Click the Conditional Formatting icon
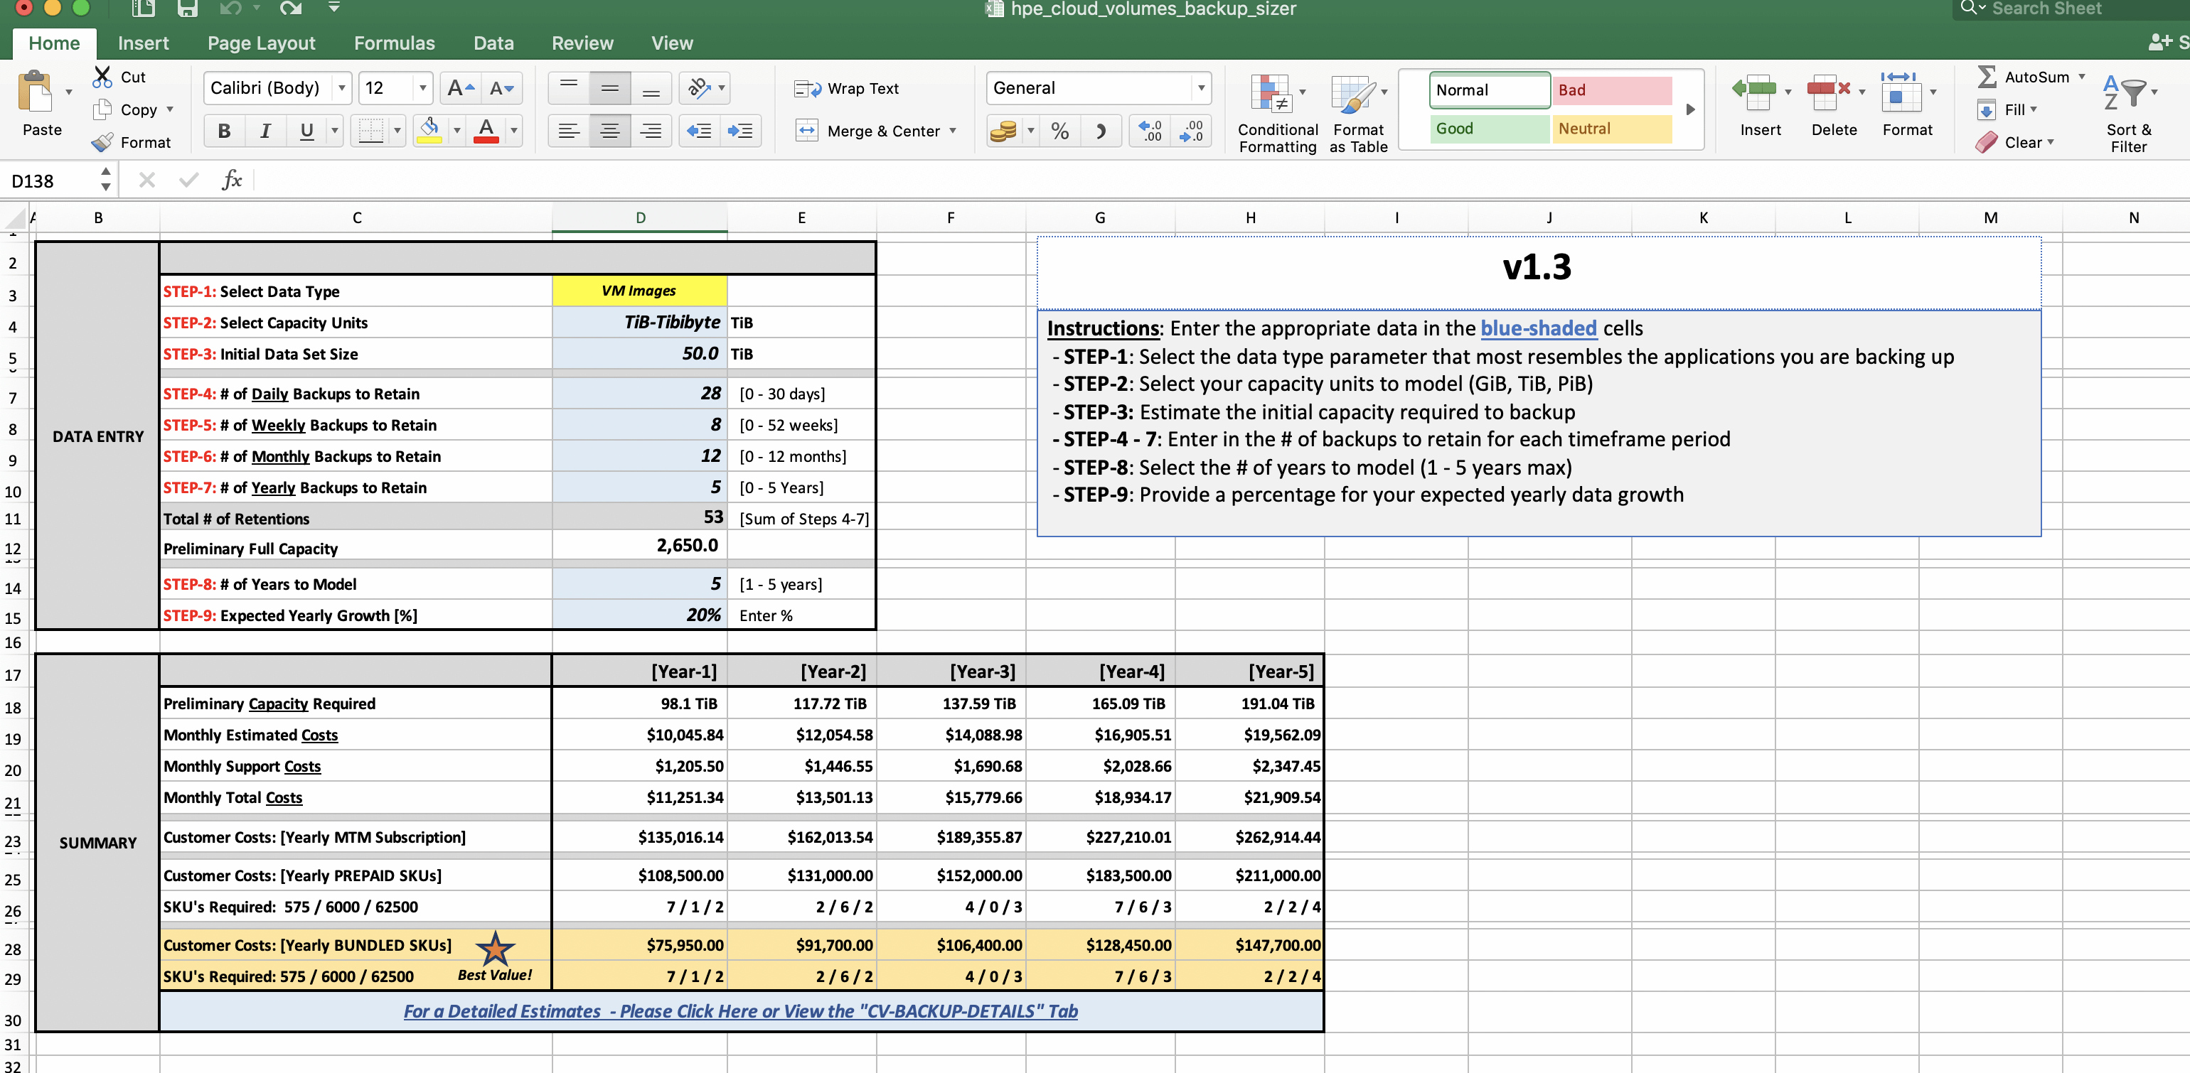The height and width of the screenshot is (1073, 2190). point(1272,95)
